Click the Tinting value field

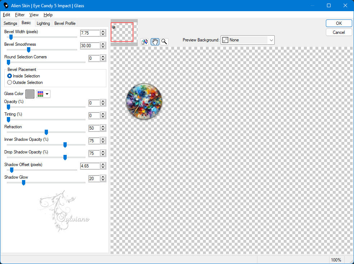coord(94,116)
